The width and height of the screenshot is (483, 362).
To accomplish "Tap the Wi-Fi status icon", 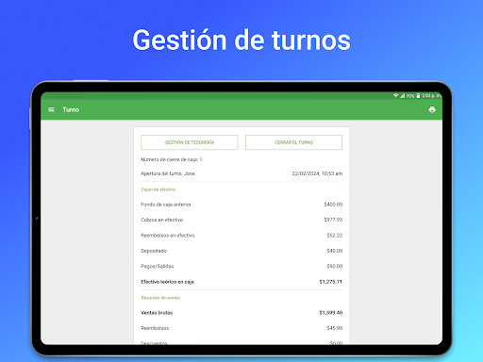I will point(395,95).
